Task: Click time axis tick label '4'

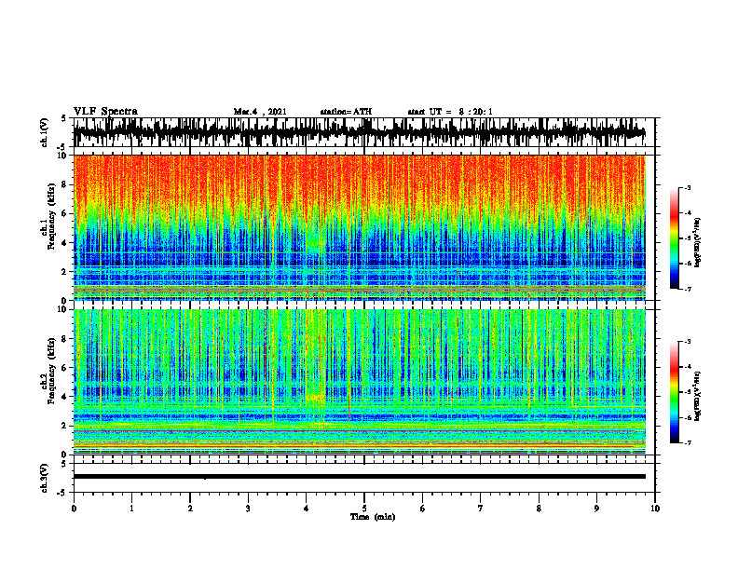Action: tap(307, 509)
